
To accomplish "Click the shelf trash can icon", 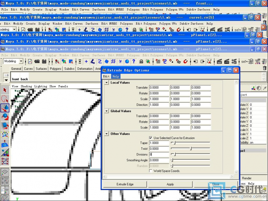I will coord(265,68).
